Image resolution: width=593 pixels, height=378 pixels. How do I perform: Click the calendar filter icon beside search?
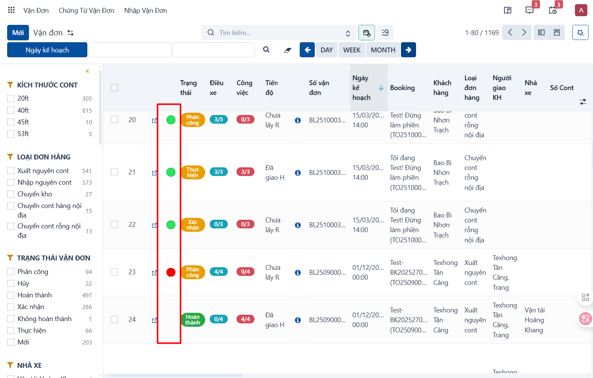(367, 33)
